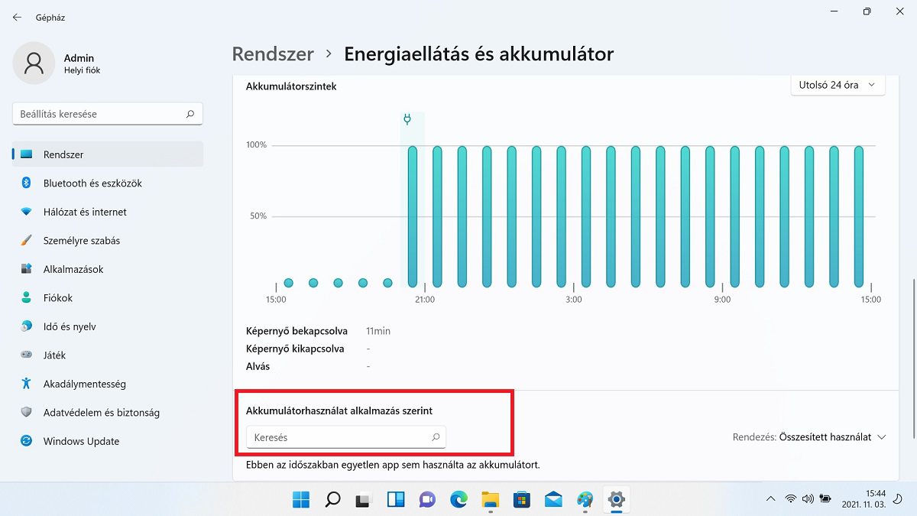The image size is (917, 516).
Task: Open Windows Update page
Action: pos(81,441)
